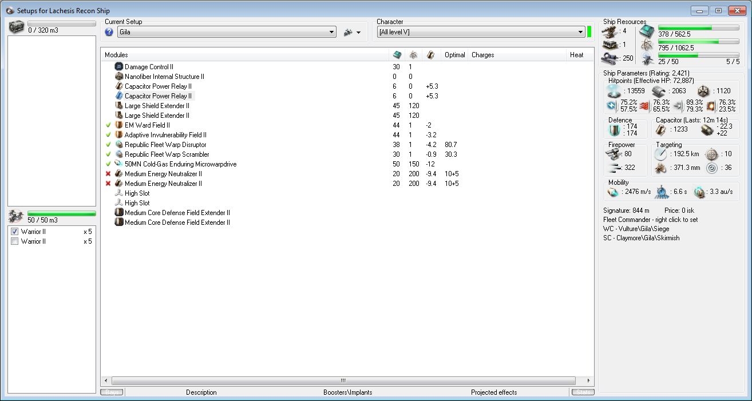
Task: Switch to the Boosters\Implants tab
Action: click(347, 392)
